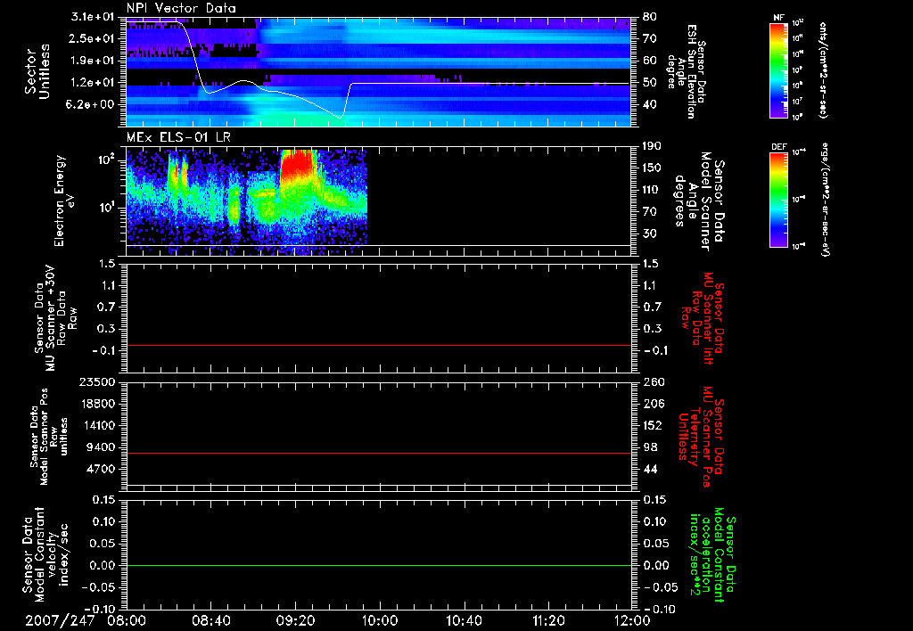Click the '23500' scanner position tick label
Viewport: 913px width, 631px height.
(96, 382)
